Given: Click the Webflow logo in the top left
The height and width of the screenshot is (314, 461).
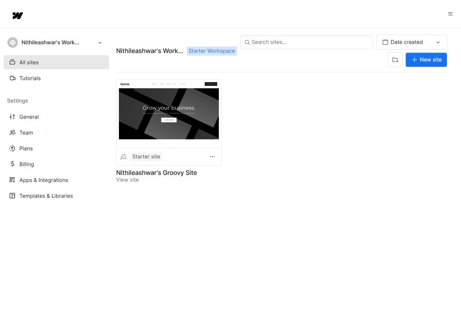Looking at the screenshot, I should (17, 15).
